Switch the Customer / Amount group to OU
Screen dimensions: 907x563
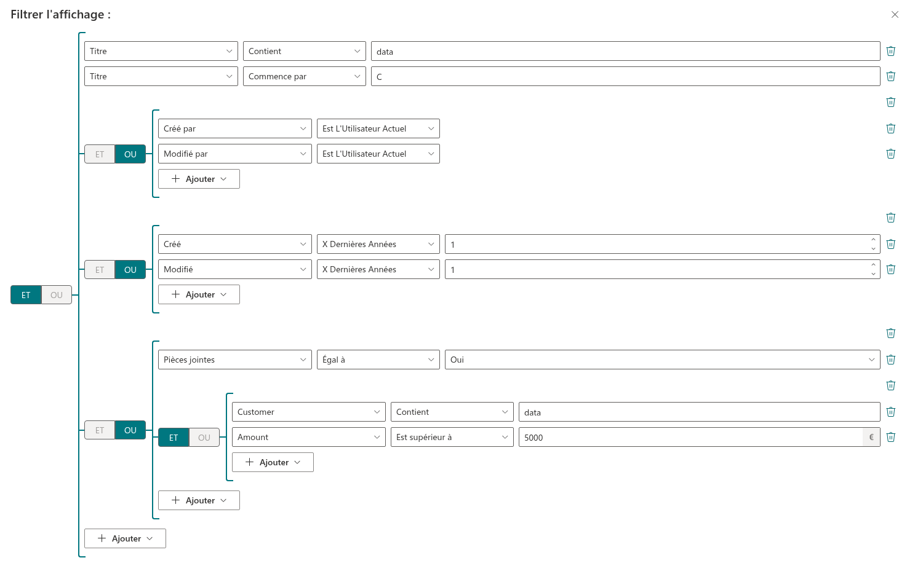click(x=204, y=438)
